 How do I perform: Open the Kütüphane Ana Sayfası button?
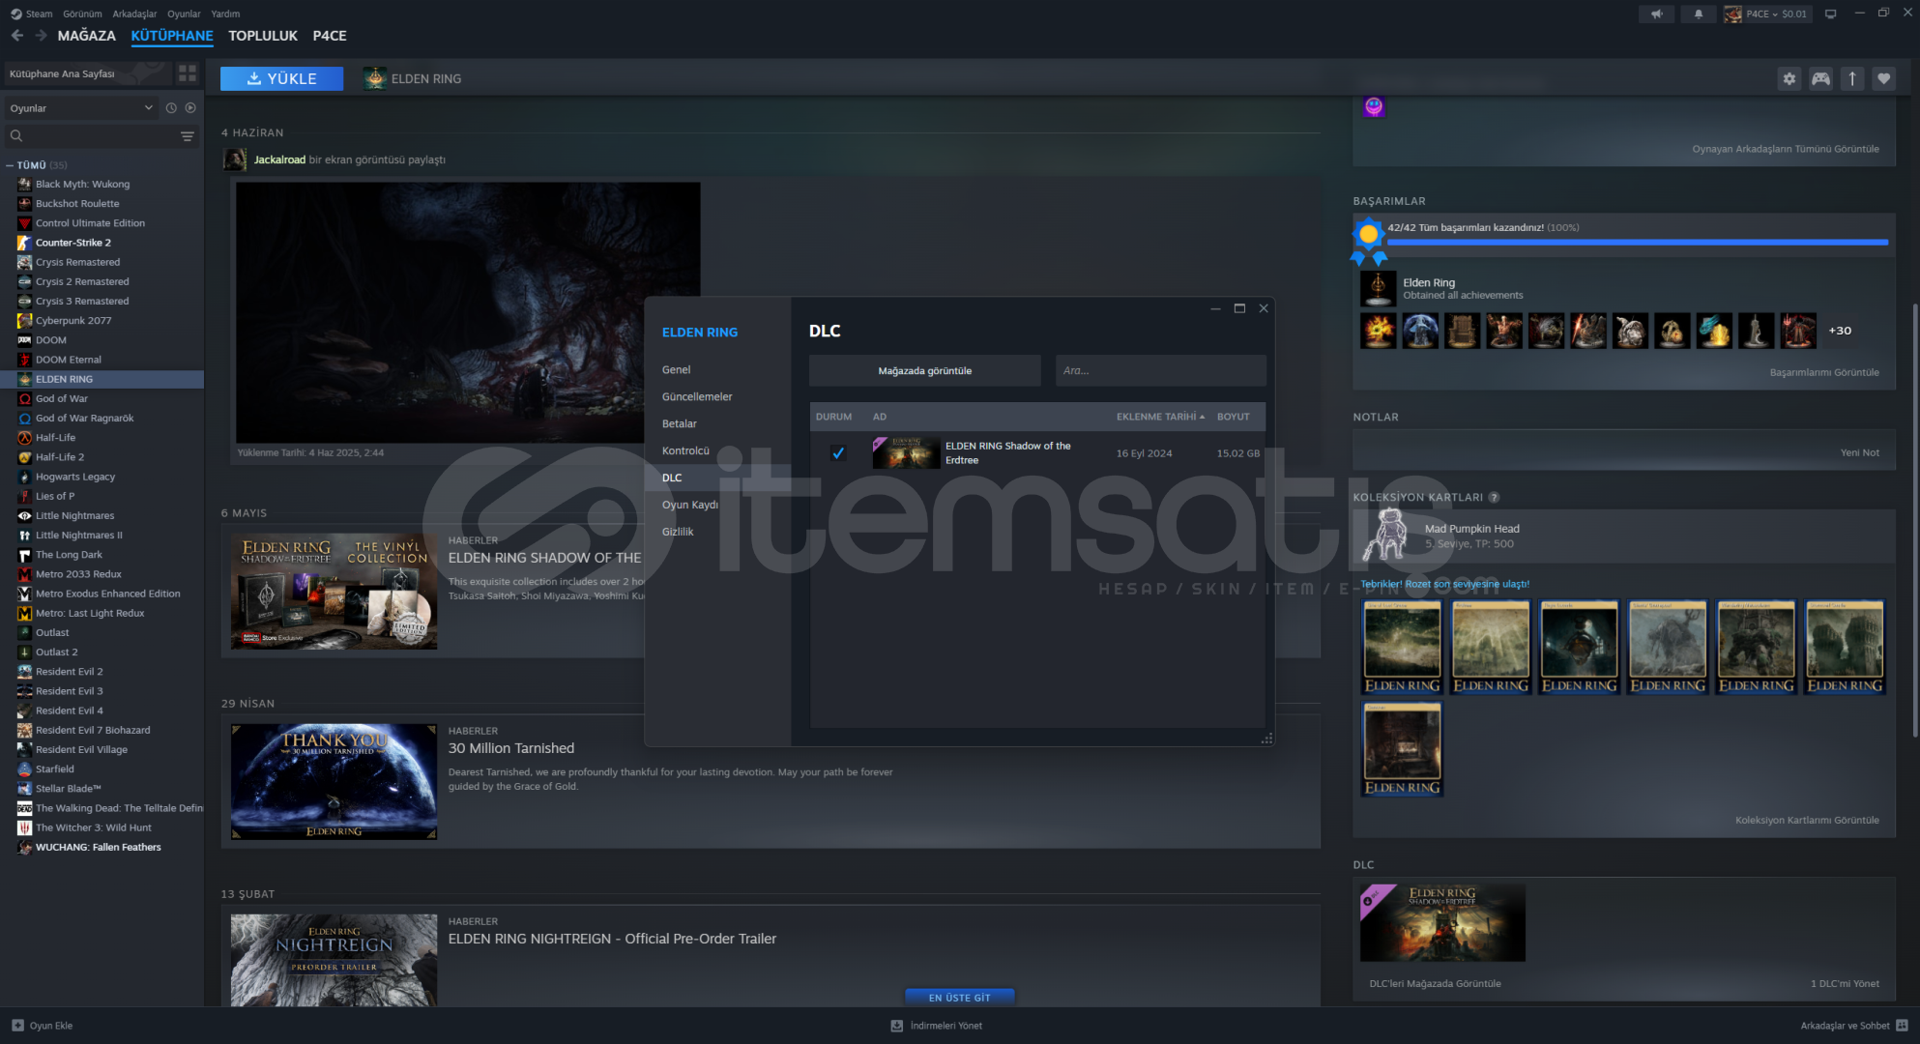(x=87, y=73)
